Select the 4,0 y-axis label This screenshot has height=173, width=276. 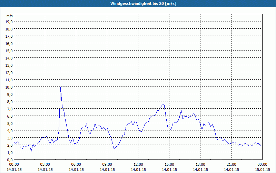[x=10, y=131]
